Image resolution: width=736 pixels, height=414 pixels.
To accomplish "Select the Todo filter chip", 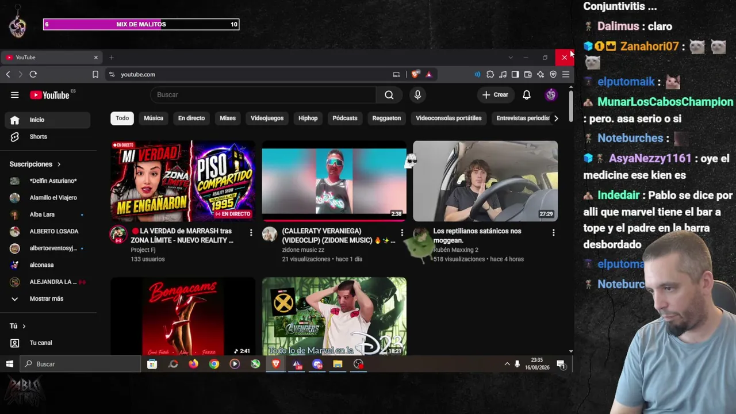I will [122, 118].
